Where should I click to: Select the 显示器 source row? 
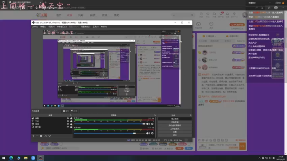(x=52, y=127)
